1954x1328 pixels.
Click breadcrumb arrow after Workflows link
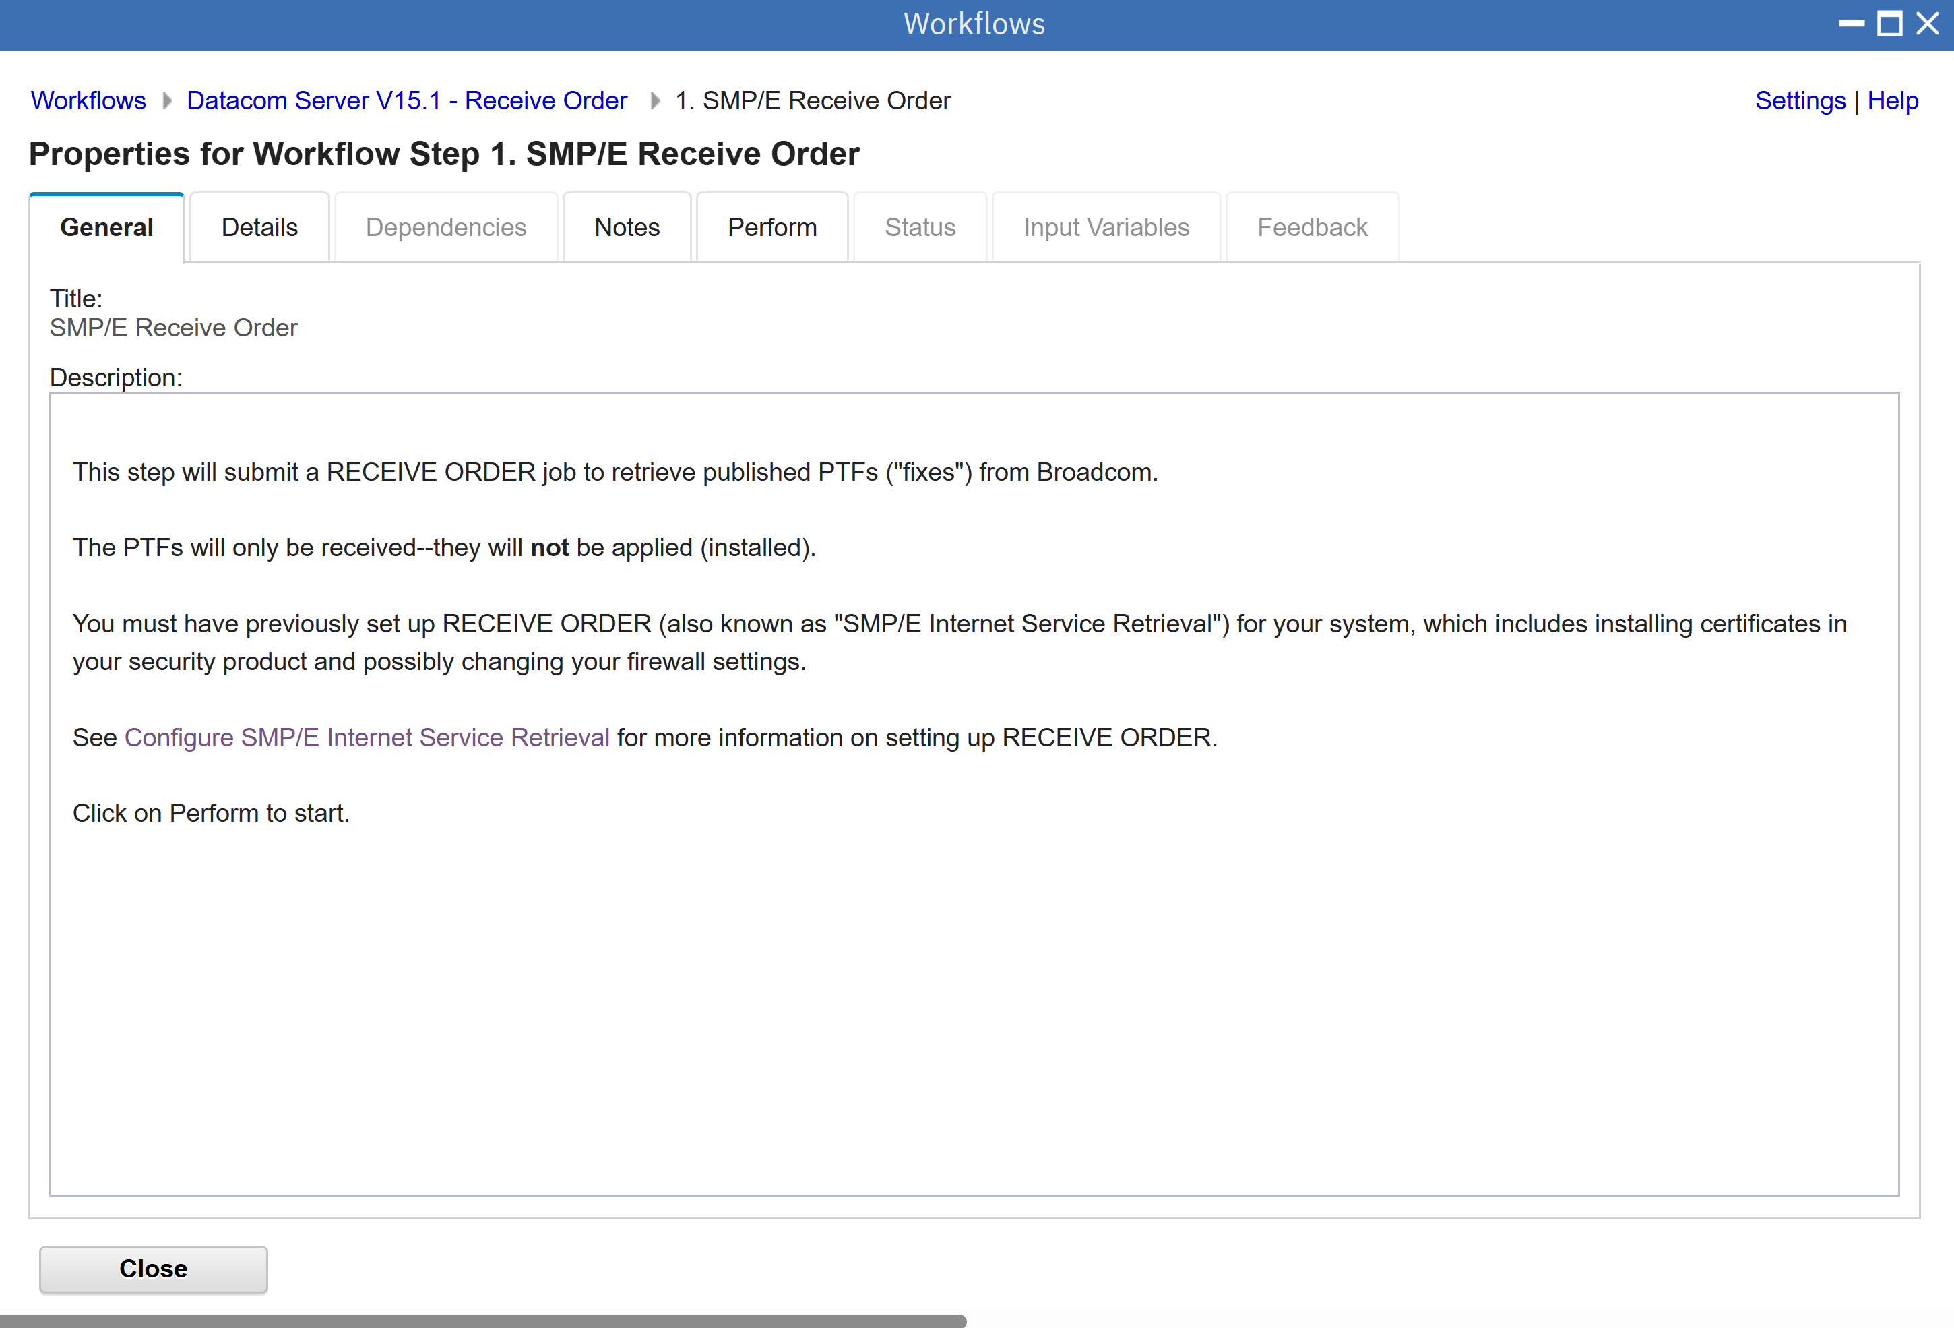[x=166, y=101]
